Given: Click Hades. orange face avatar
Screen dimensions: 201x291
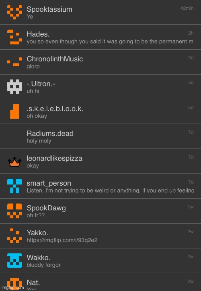Looking at the screenshot, I should (x=14, y=37).
